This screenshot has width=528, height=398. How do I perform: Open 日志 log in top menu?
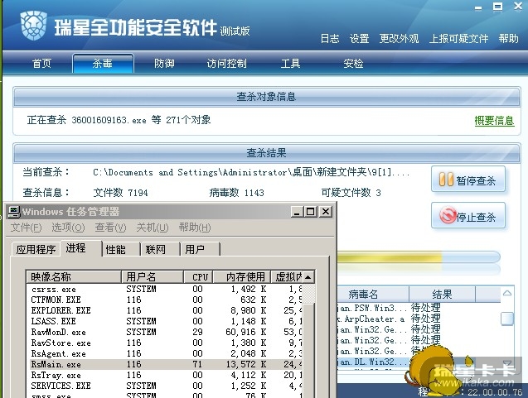pos(330,39)
